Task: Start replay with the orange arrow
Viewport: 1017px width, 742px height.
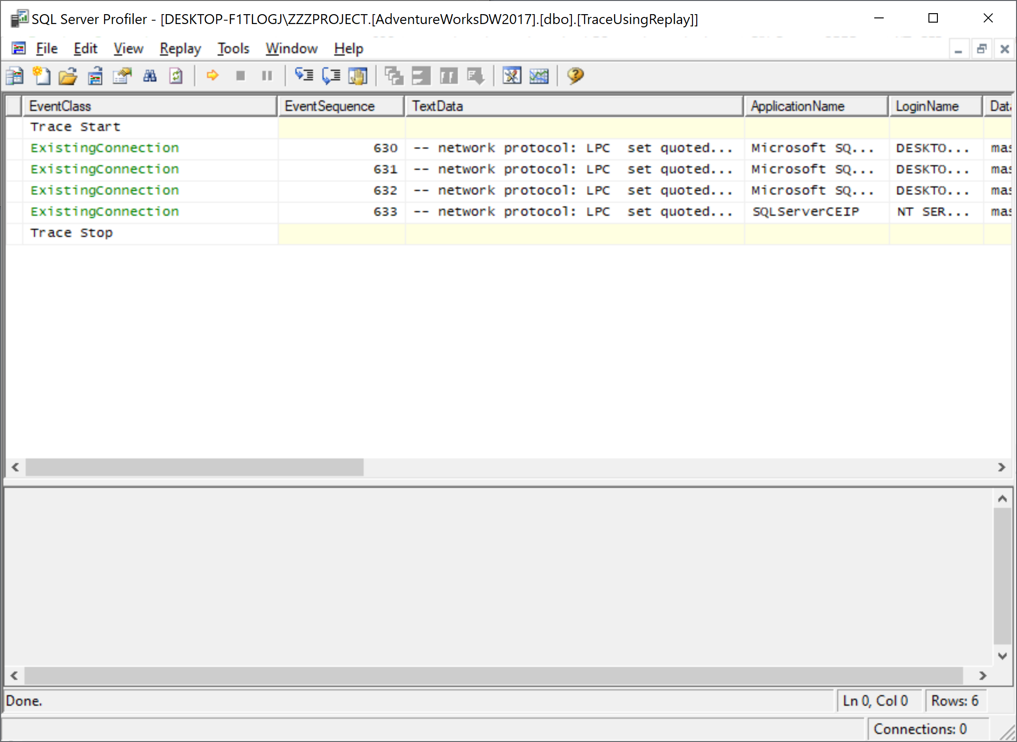Action: coord(212,75)
